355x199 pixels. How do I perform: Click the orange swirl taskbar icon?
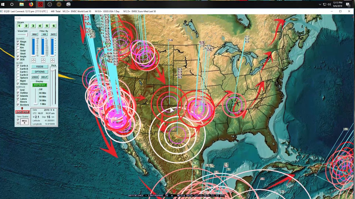pyautogui.click(x=59, y=4)
